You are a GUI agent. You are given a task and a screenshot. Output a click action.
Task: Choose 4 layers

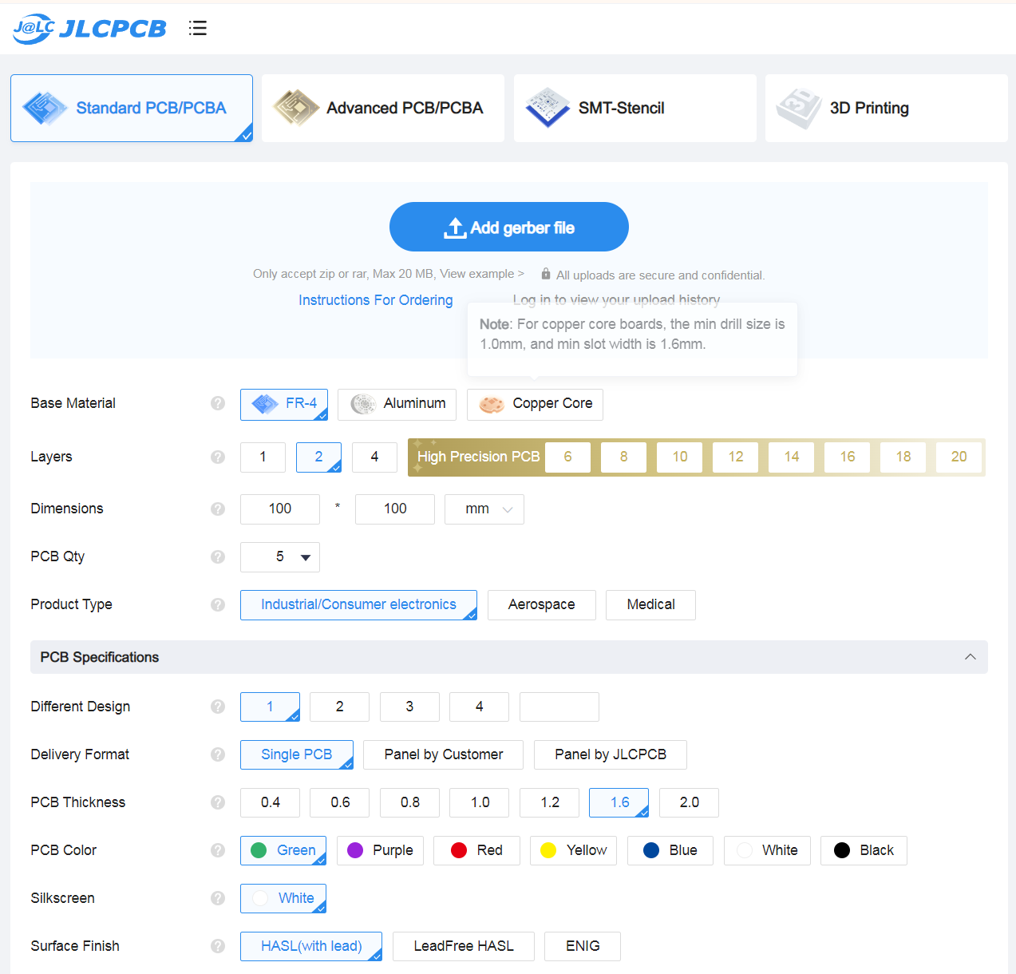pos(374,457)
